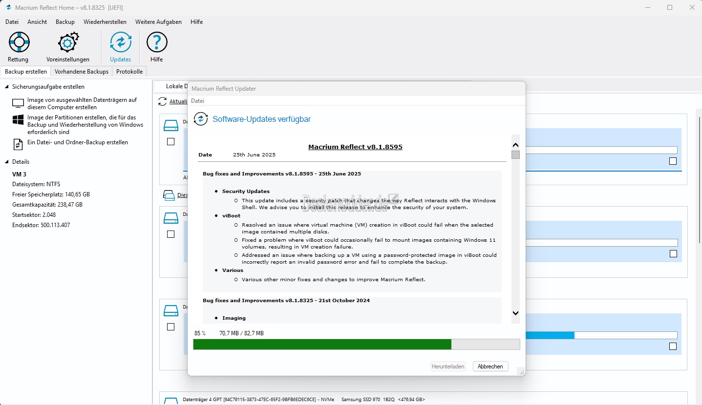Tick the third disk's left checkbox

[x=170, y=327]
